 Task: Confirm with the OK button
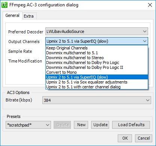125,138
